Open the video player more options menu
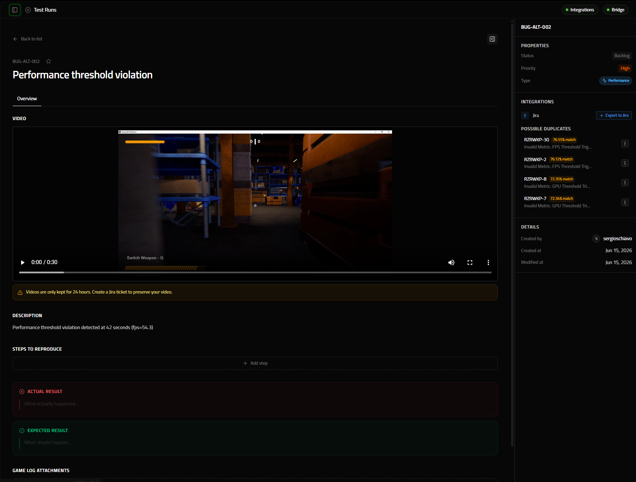Viewport: 636px width, 482px height. tap(488, 262)
